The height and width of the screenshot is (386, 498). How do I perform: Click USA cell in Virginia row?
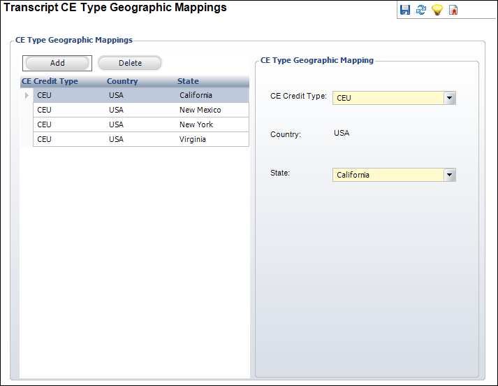point(116,139)
